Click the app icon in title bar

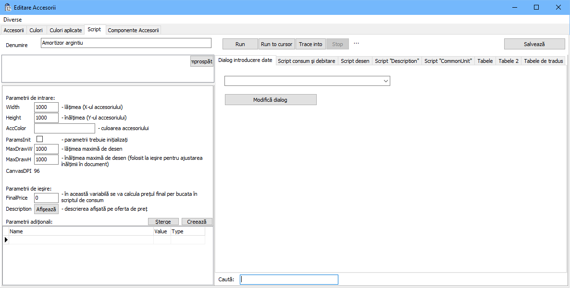click(8, 7)
